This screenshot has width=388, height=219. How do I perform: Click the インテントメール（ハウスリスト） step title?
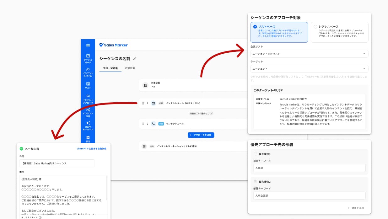[183, 103]
